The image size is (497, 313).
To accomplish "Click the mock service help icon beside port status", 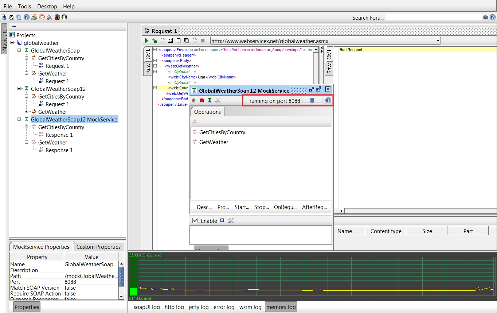I will click(328, 100).
